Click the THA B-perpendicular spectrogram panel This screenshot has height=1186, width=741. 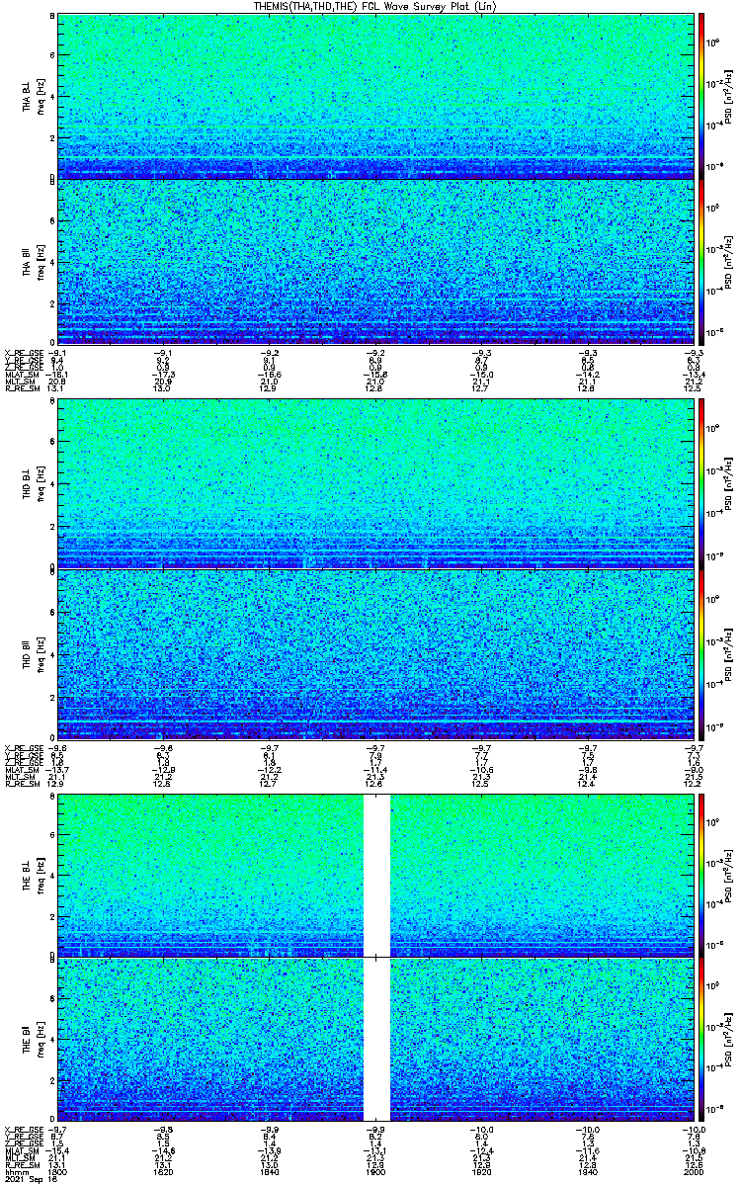[x=376, y=96]
